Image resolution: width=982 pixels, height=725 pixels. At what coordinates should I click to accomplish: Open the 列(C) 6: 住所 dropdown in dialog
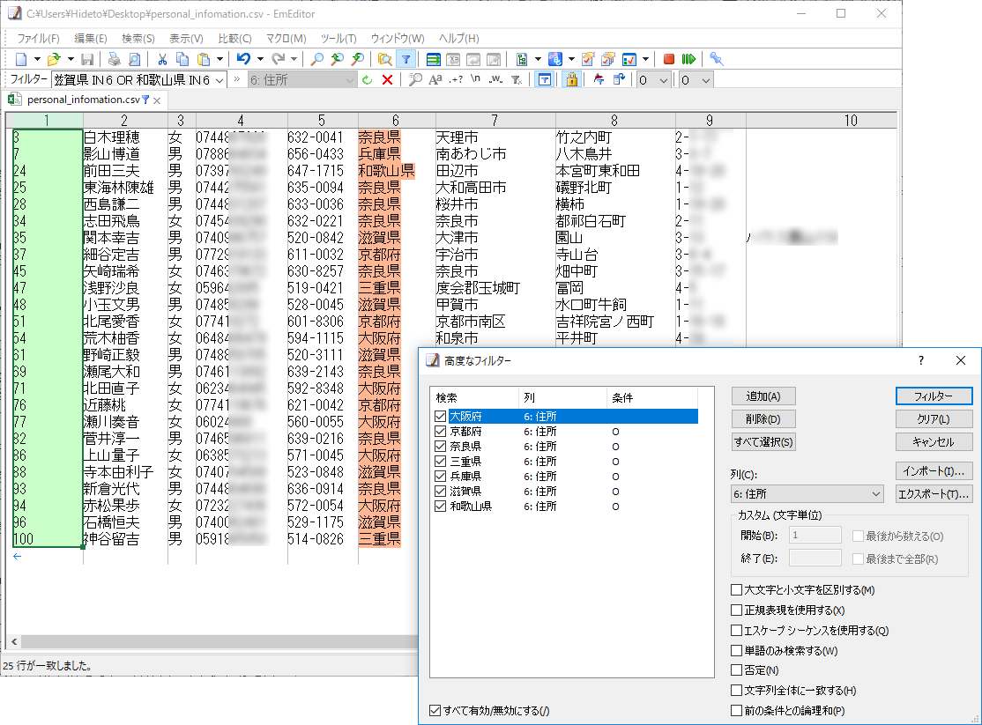807,494
